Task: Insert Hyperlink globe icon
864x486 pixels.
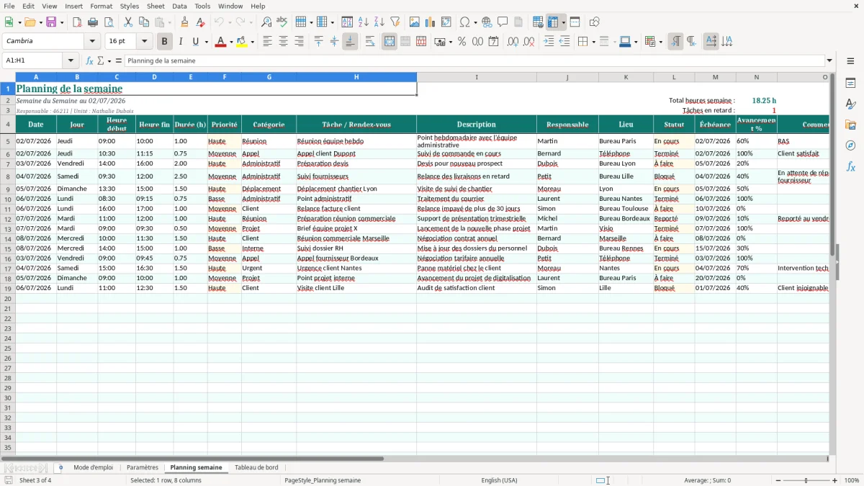Action: point(487,22)
